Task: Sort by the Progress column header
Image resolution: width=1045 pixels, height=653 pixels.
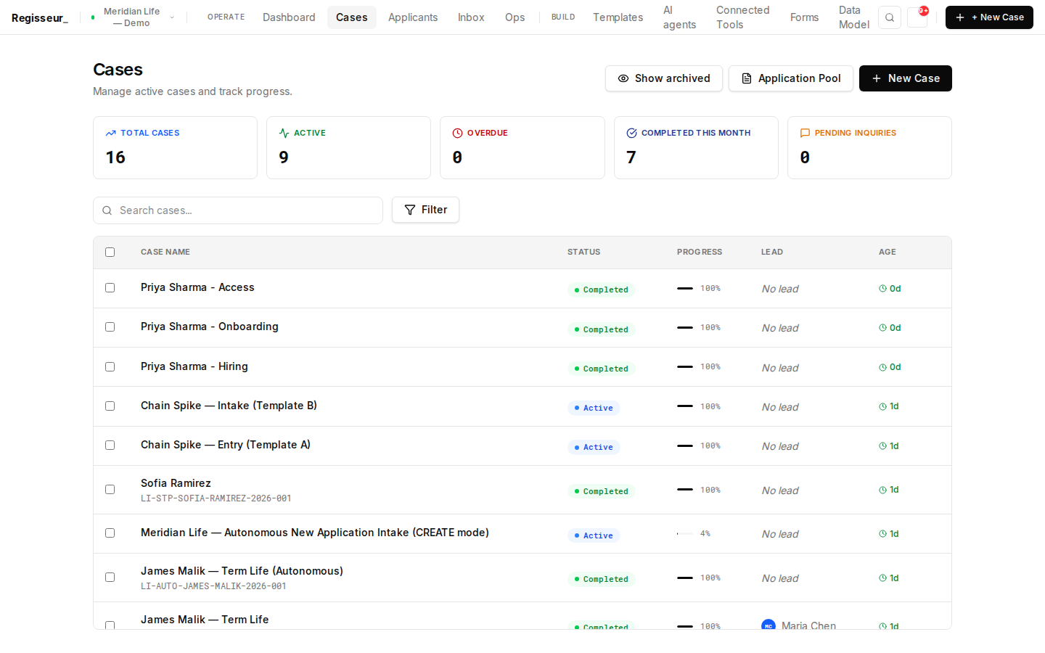Action: click(700, 252)
